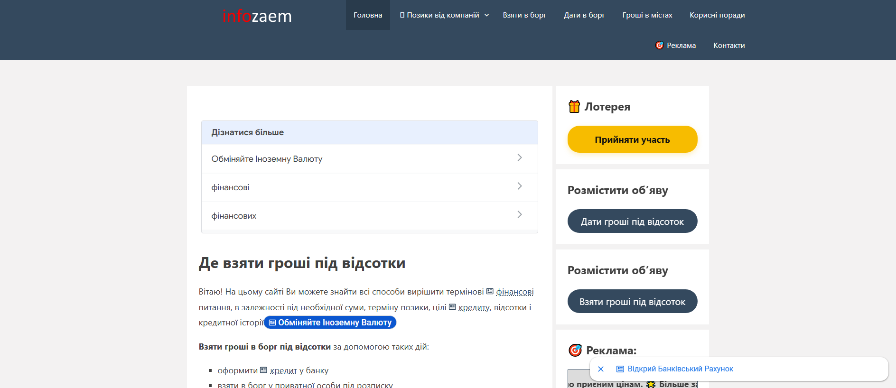
Task: Click the target icon in the Реклама menu item
Action: (659, 45)
